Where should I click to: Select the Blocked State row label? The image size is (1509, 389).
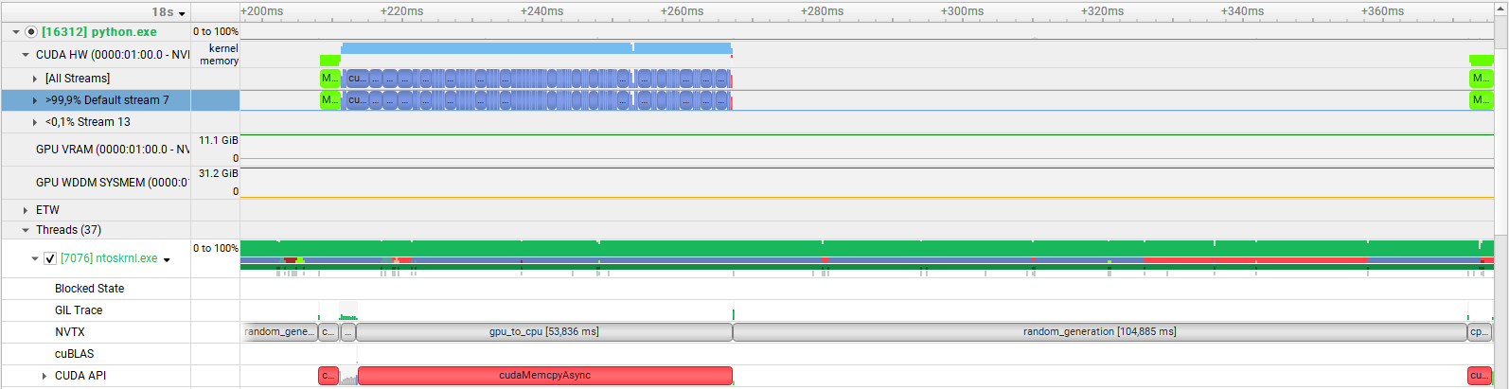click(x=89, y=289)
